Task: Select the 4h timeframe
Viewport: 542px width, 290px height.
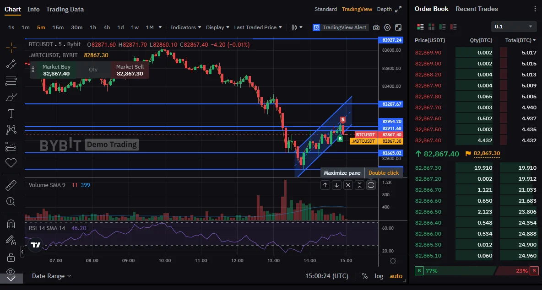Action: tap(107, 27)
